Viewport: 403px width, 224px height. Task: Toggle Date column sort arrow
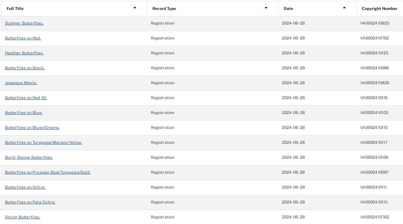tap(344, 8)
